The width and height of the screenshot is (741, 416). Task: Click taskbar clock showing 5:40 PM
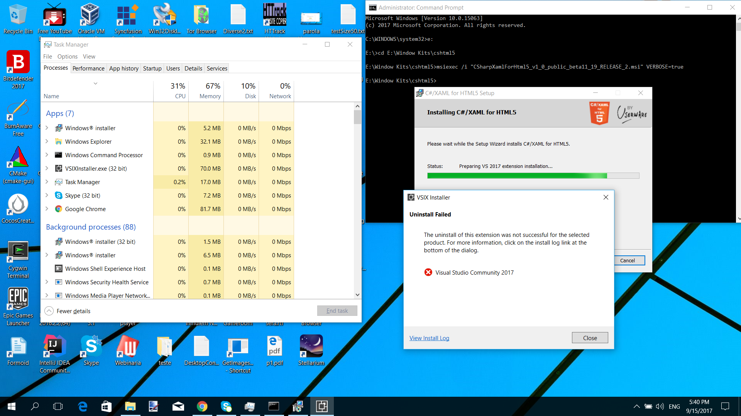click(x=699, y=406)
